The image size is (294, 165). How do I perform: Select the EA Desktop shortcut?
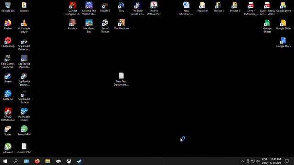click(x=8, y=42)
